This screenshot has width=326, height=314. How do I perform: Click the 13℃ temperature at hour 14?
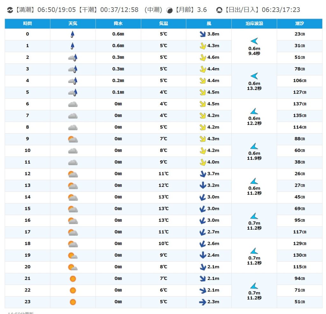coord(163,197)
